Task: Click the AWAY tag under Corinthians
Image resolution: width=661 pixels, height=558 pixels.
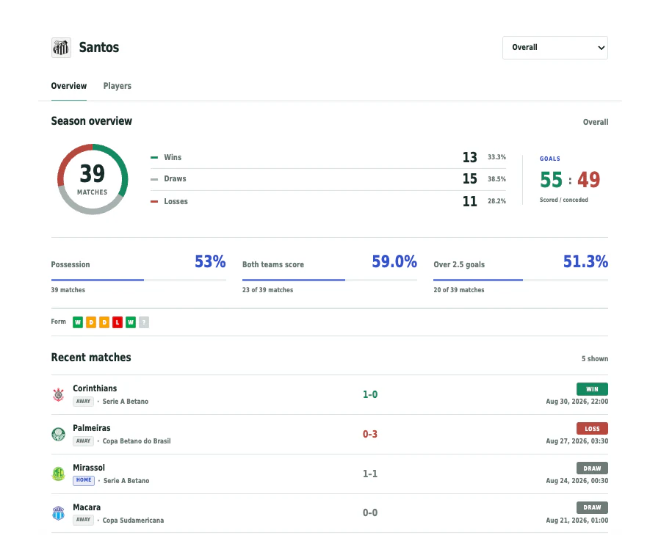Action: [83, 401]
